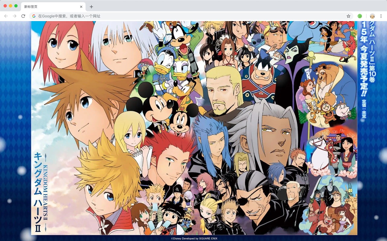Viewport: 387px width, 241px height.
Task: Focus the Google search address bar
Action: click(x=191, y=16)
